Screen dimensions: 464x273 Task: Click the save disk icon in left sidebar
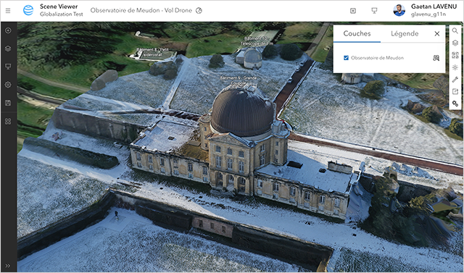coord(8,103)
